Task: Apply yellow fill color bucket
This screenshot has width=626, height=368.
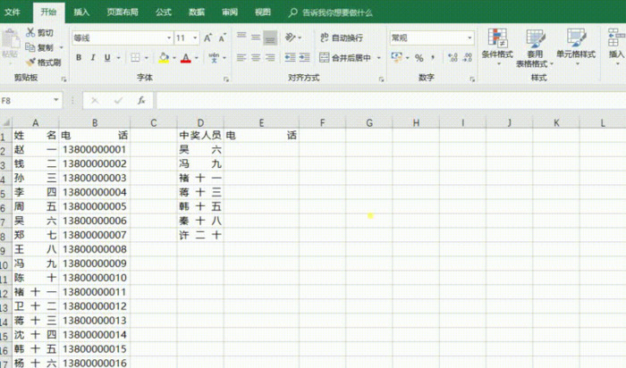Action: [164, 58]
